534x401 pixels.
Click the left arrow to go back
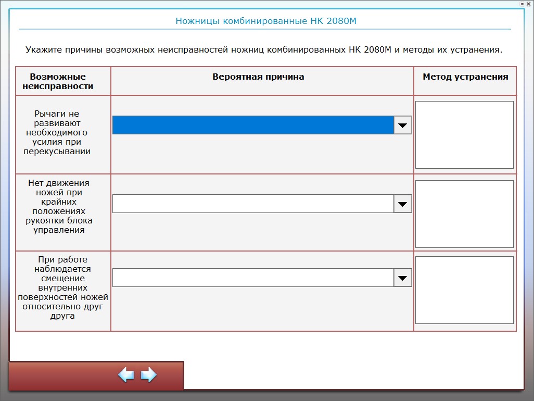(126, 375)
